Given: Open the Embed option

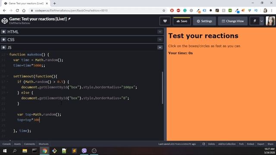Looking at the screenshot, I should click(x=250, y=144).
